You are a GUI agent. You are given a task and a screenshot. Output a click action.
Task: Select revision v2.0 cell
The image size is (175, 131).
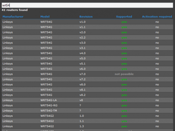[83, 32]
